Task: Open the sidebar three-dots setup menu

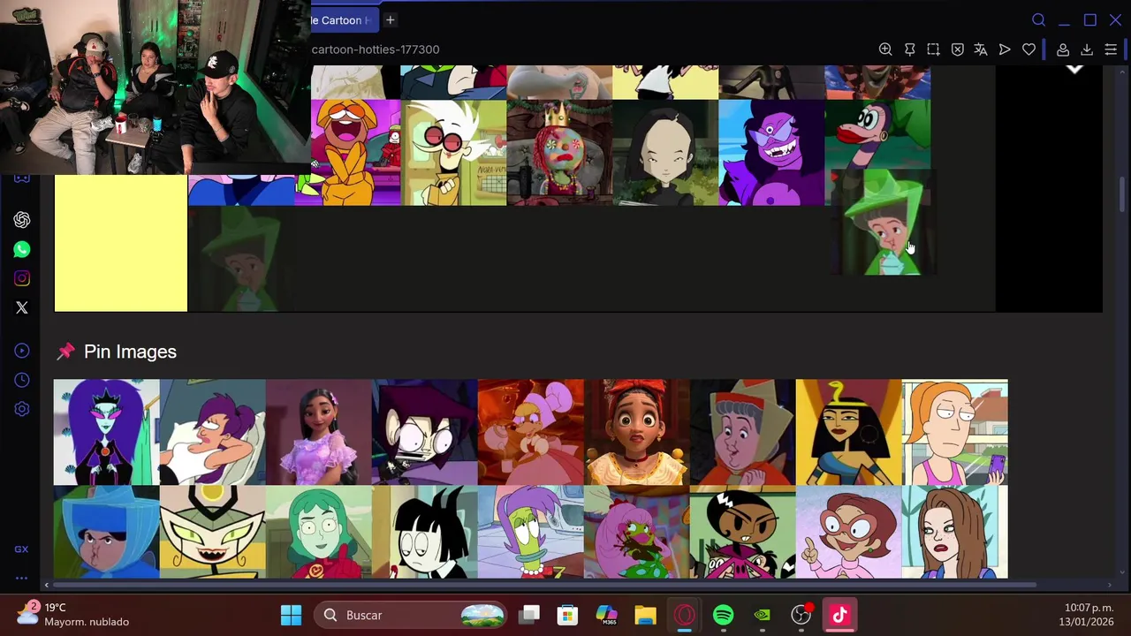Action: [21, 578]
